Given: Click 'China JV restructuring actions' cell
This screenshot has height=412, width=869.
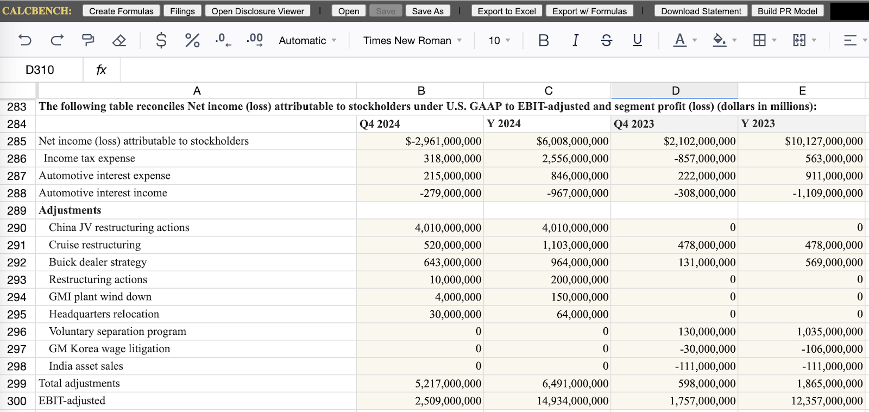Looking at the screenshot, I should click(196, 228).
